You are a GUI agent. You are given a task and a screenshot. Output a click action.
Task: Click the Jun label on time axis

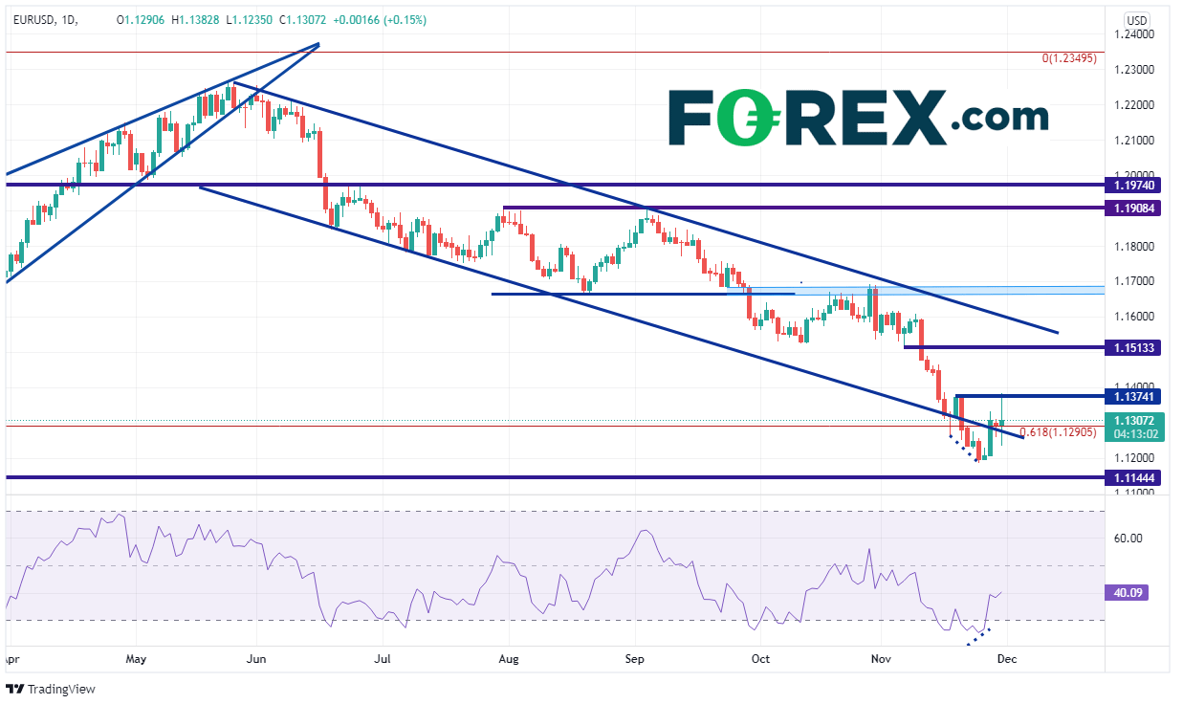pyautogui.click(x=255, y=659)
